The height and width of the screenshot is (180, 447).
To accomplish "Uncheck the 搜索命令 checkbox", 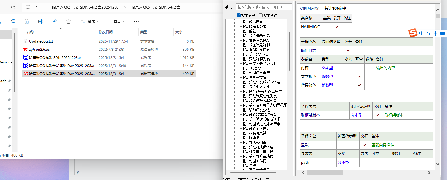I will click(x=239, y=15).
